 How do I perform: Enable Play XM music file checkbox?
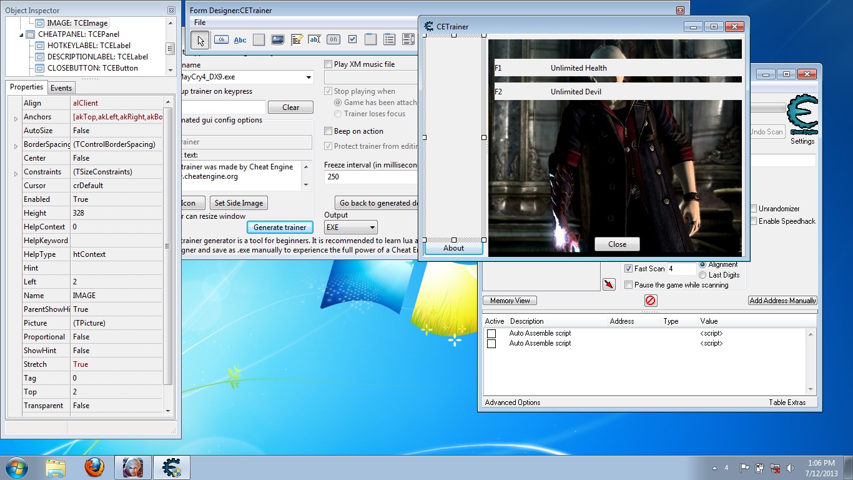tap(328, 64)
